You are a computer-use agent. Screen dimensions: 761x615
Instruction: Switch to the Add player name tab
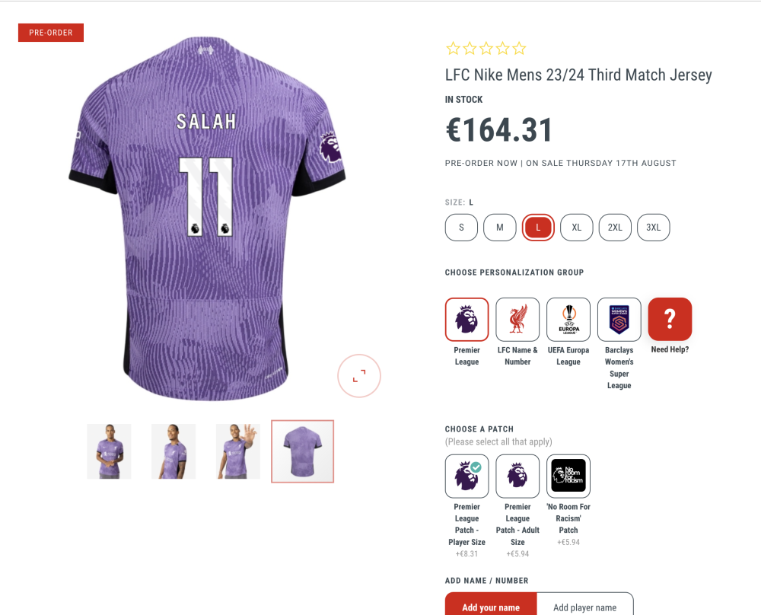pyautogui.click(x=584, y=607)
